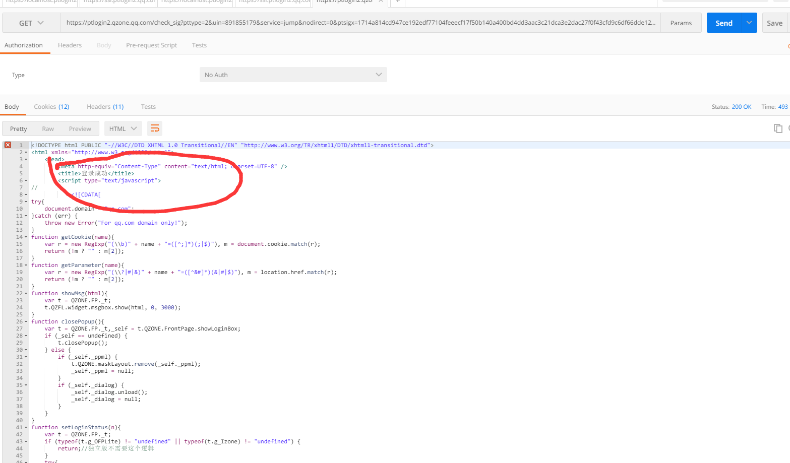Fold the else block on line 30
790x463 pixels.
(x=26, y=350)
